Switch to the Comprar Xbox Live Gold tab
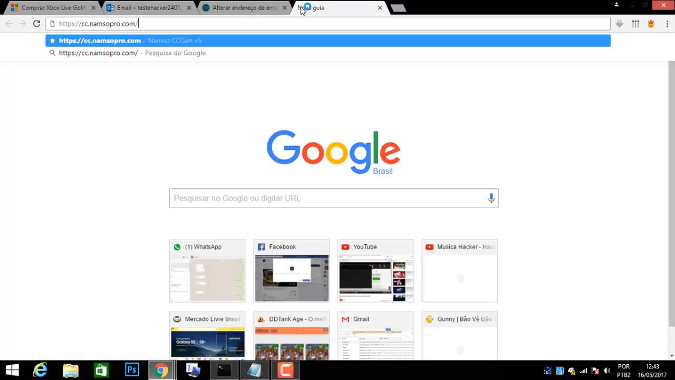 click(x=53, y=8)
